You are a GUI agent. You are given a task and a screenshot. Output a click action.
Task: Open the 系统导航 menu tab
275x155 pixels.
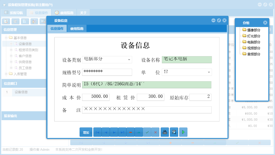pyautogui.click(x=15, y=12)
